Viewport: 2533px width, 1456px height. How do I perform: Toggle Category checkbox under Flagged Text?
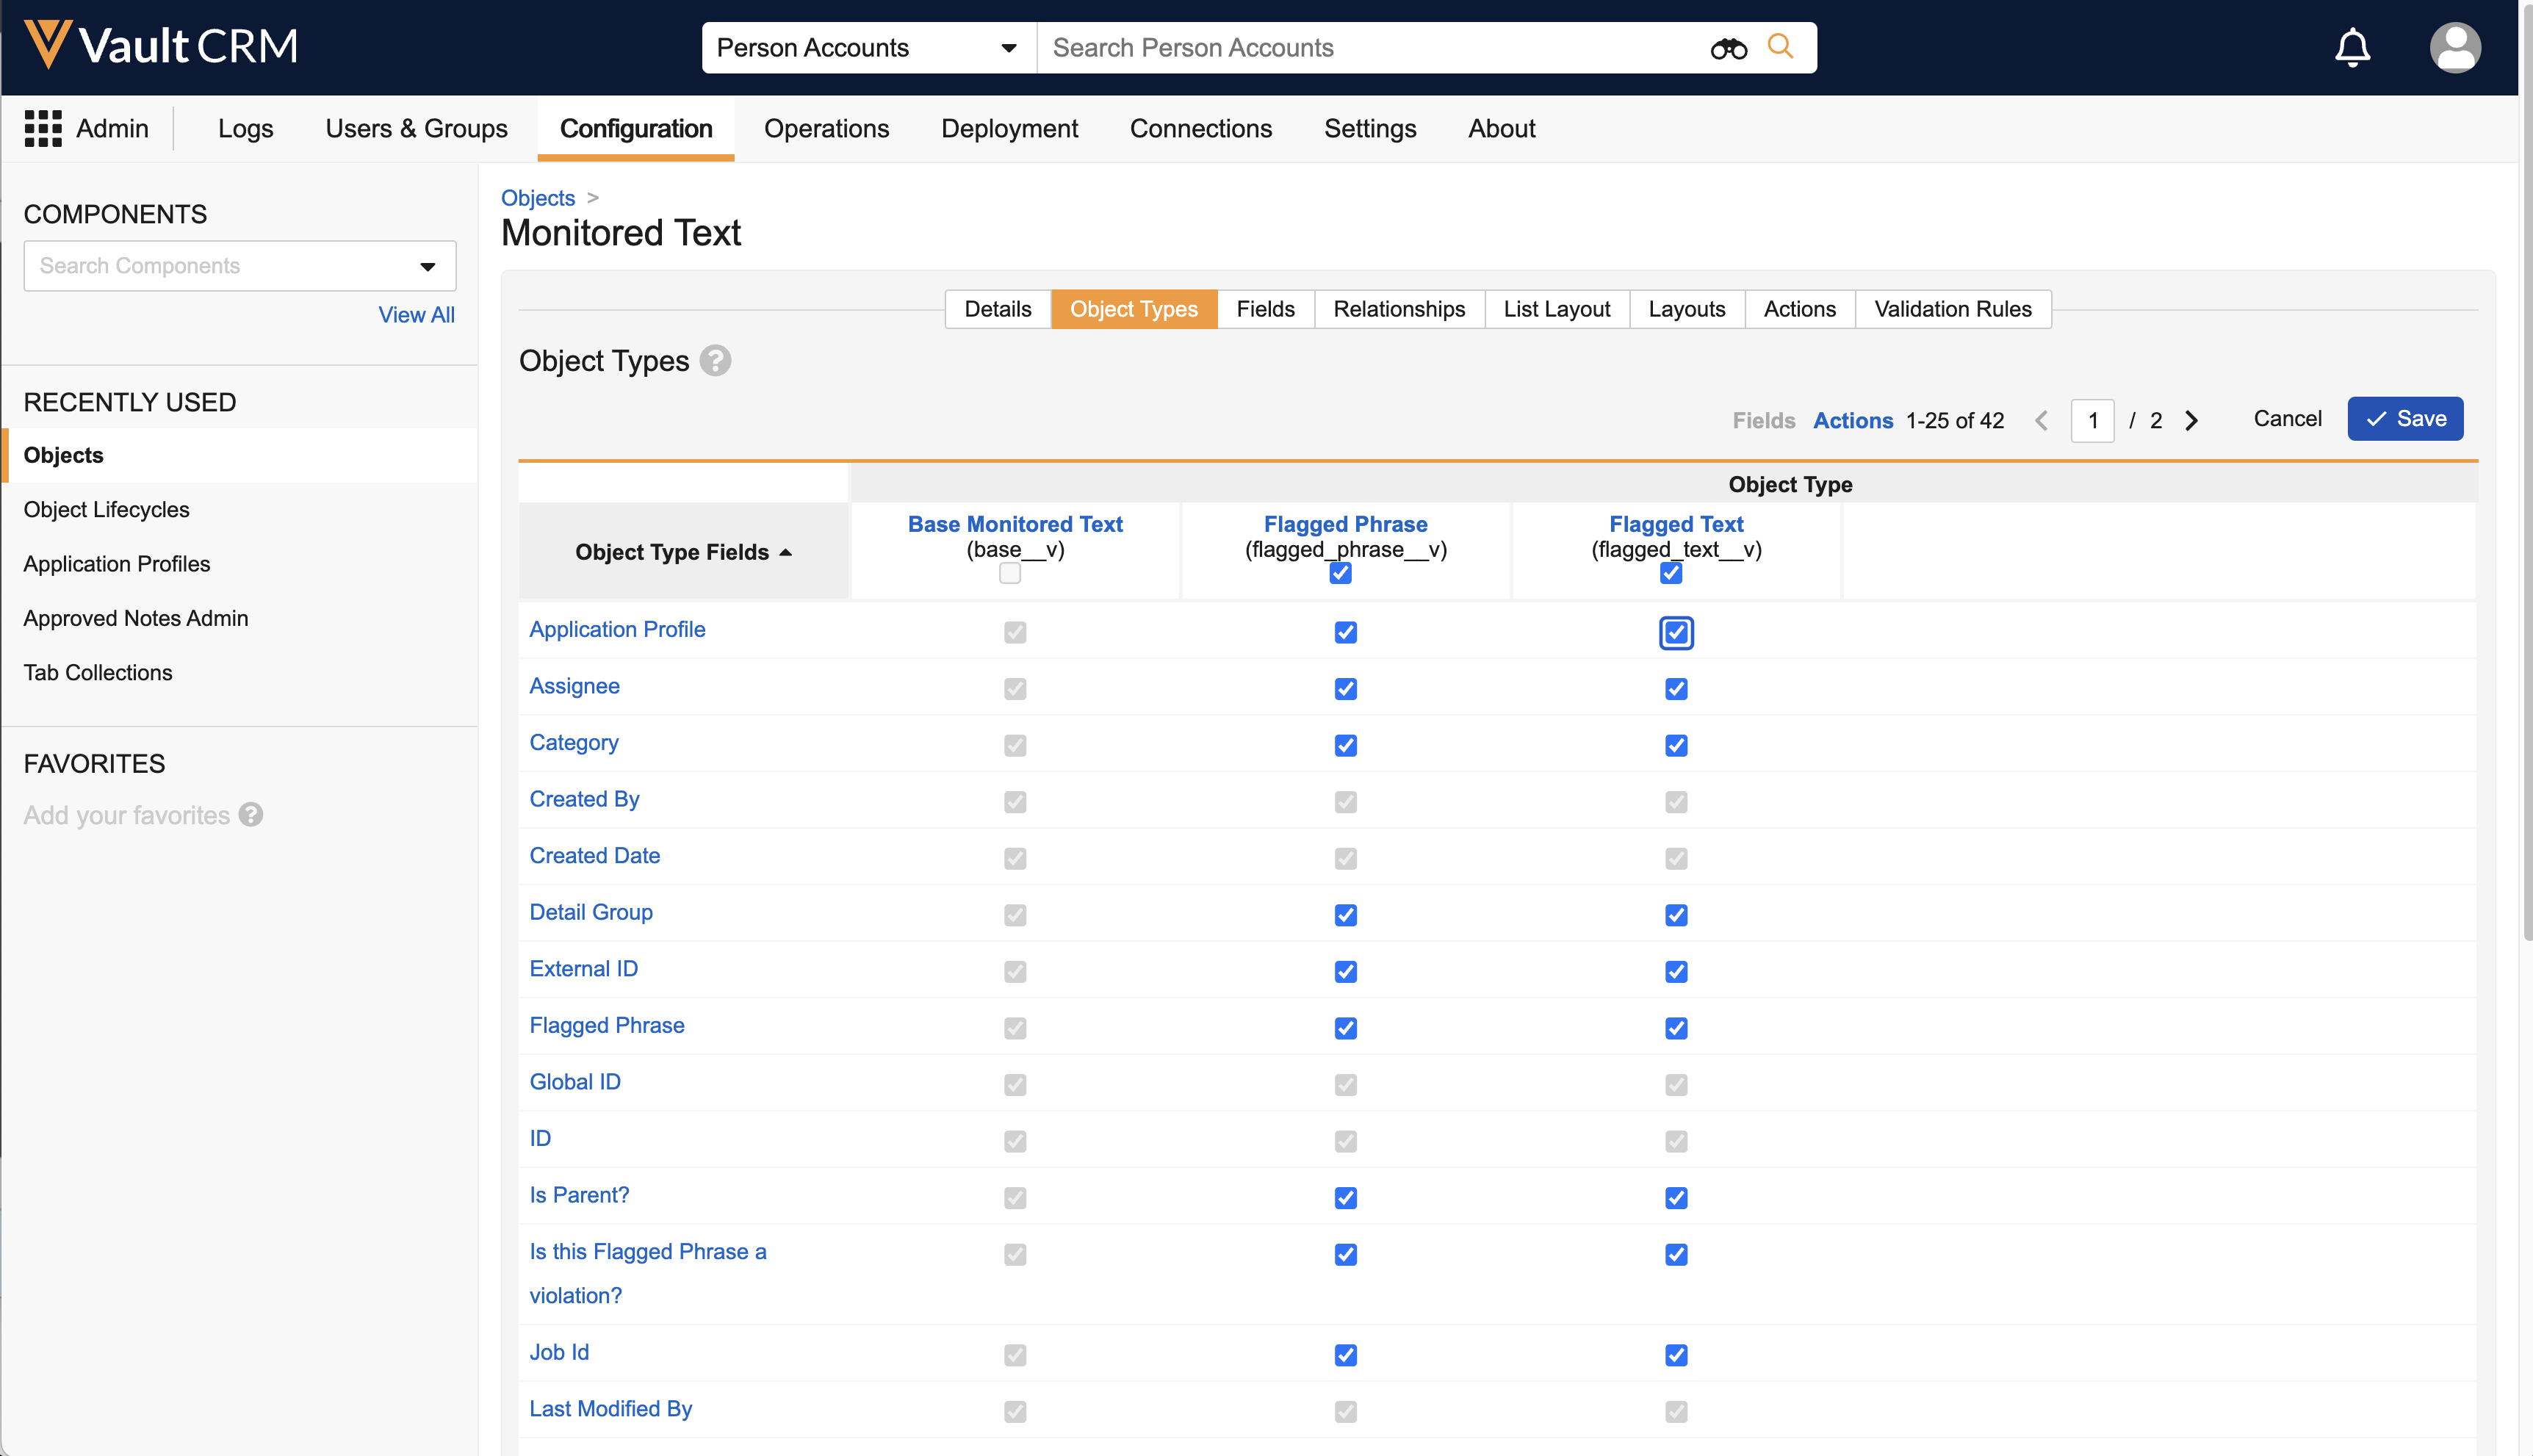pyautogui.click(x=1675, y=745)
